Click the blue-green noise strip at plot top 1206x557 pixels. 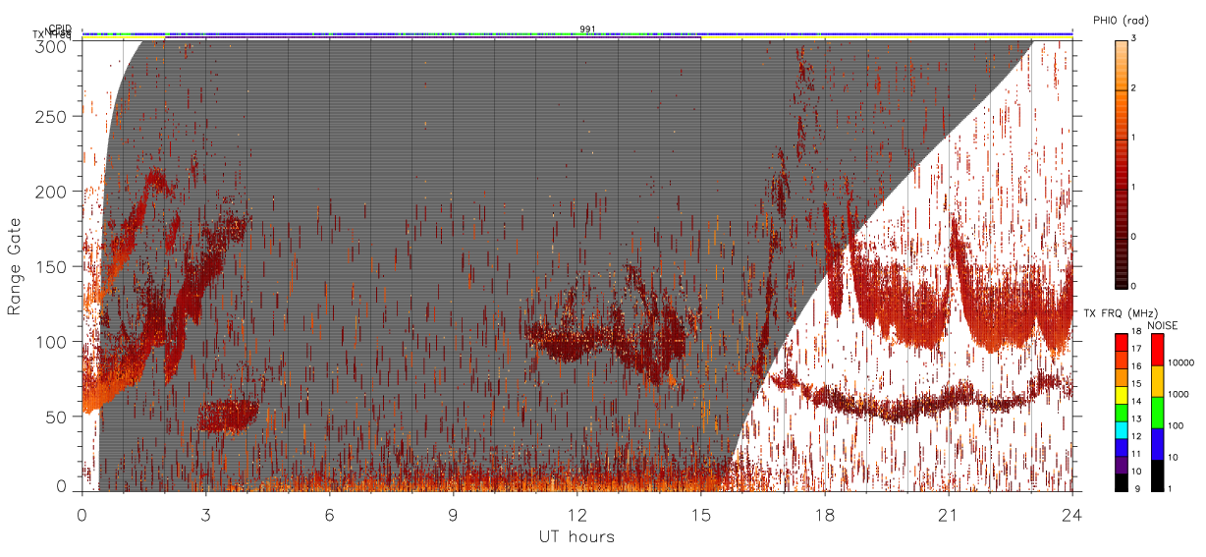(577, 33)
